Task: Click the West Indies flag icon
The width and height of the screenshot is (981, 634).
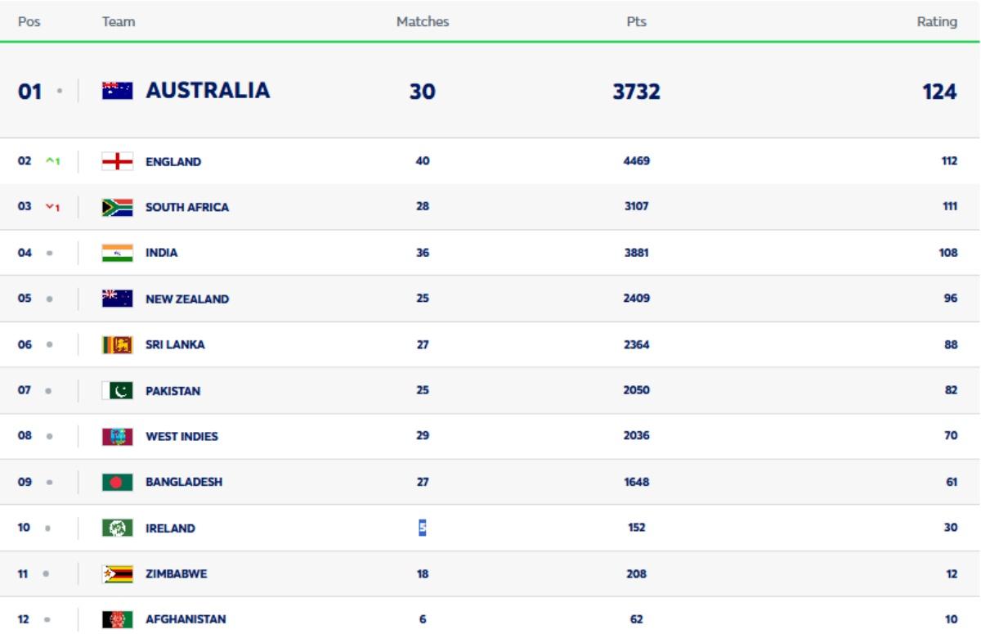Action: (117, 436)
